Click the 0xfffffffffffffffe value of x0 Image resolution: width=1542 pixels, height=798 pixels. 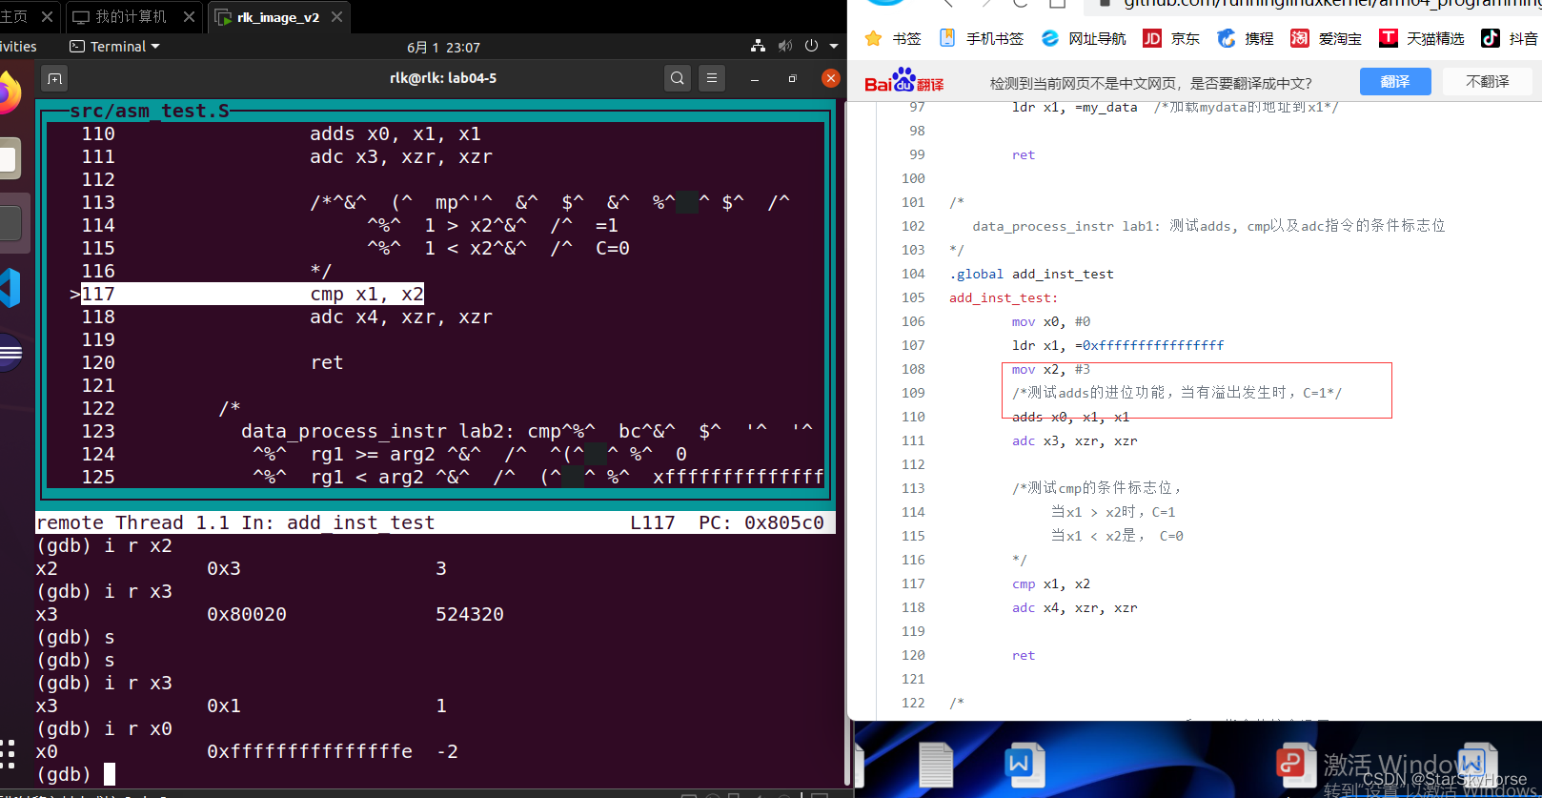[310, 751]
